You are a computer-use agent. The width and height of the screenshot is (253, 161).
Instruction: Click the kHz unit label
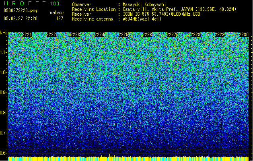coord(4,33)
